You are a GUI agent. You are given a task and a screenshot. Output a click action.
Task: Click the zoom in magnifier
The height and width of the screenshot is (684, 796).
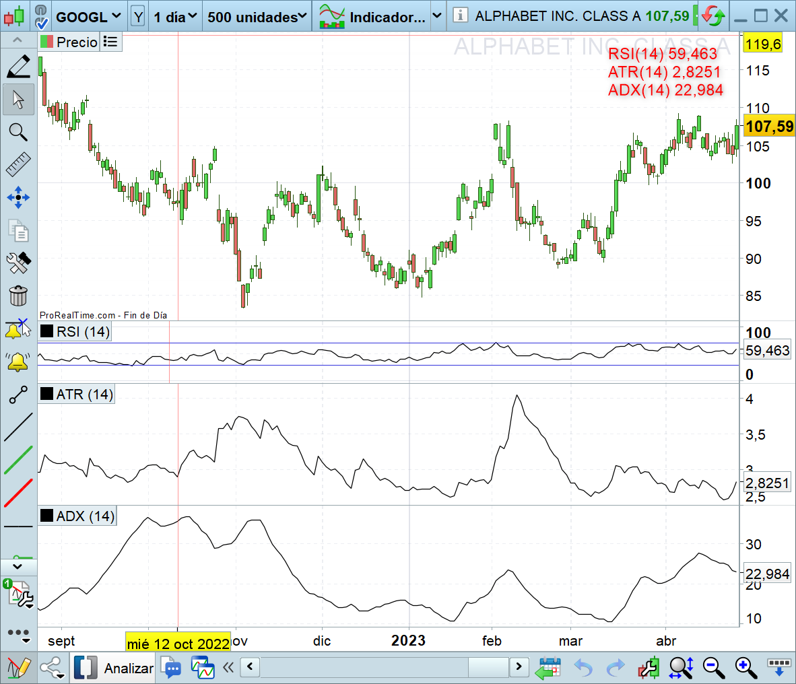click(745, 668)
